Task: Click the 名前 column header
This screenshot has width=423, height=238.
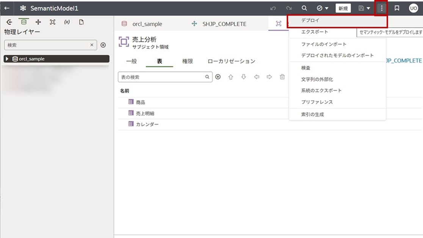Action: (x=124, y=91)
